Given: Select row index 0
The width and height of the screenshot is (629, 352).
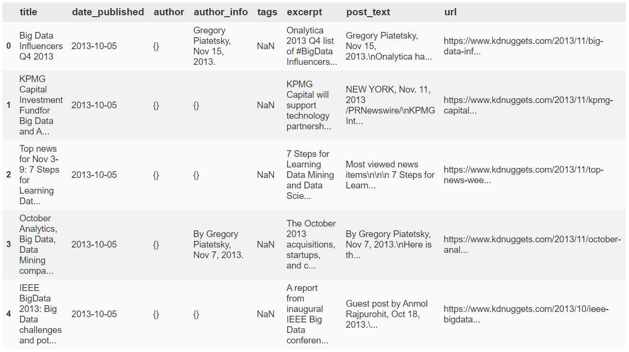Looking at the screenshot, I should point(8,46).
